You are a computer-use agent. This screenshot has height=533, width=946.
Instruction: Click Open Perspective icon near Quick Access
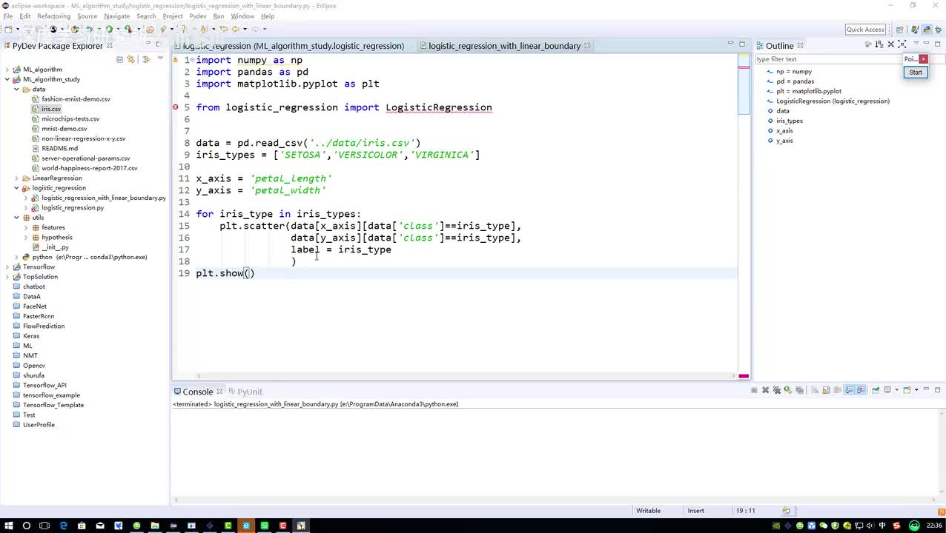tap(900, 30)
